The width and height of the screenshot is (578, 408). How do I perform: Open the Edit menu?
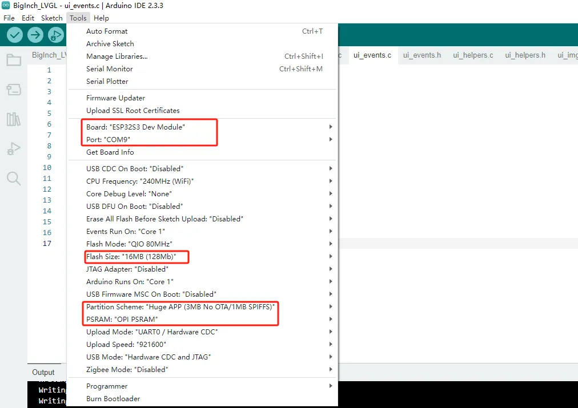coord(27,18)
